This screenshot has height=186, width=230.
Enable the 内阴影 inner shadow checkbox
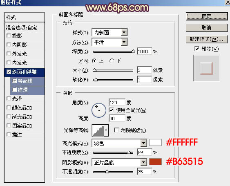9,45
